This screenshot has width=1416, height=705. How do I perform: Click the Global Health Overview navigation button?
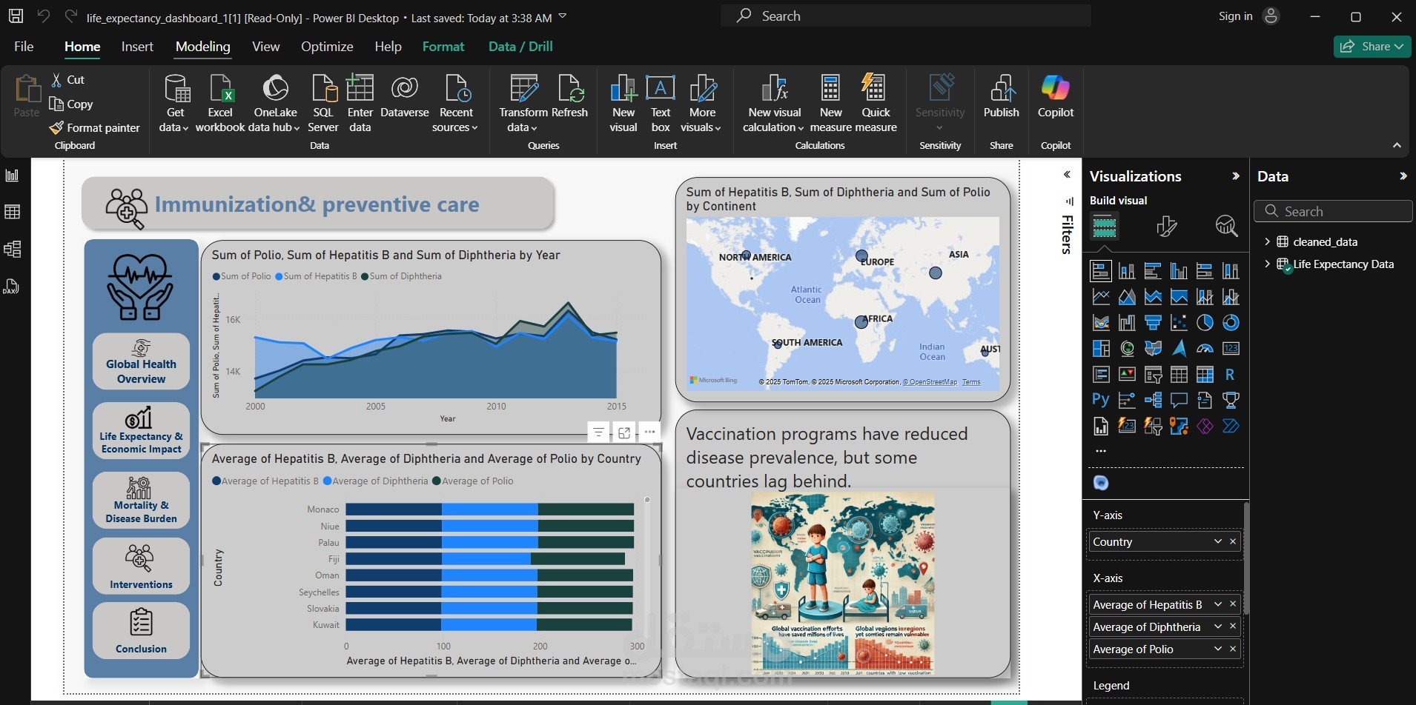tap(141, 361)
